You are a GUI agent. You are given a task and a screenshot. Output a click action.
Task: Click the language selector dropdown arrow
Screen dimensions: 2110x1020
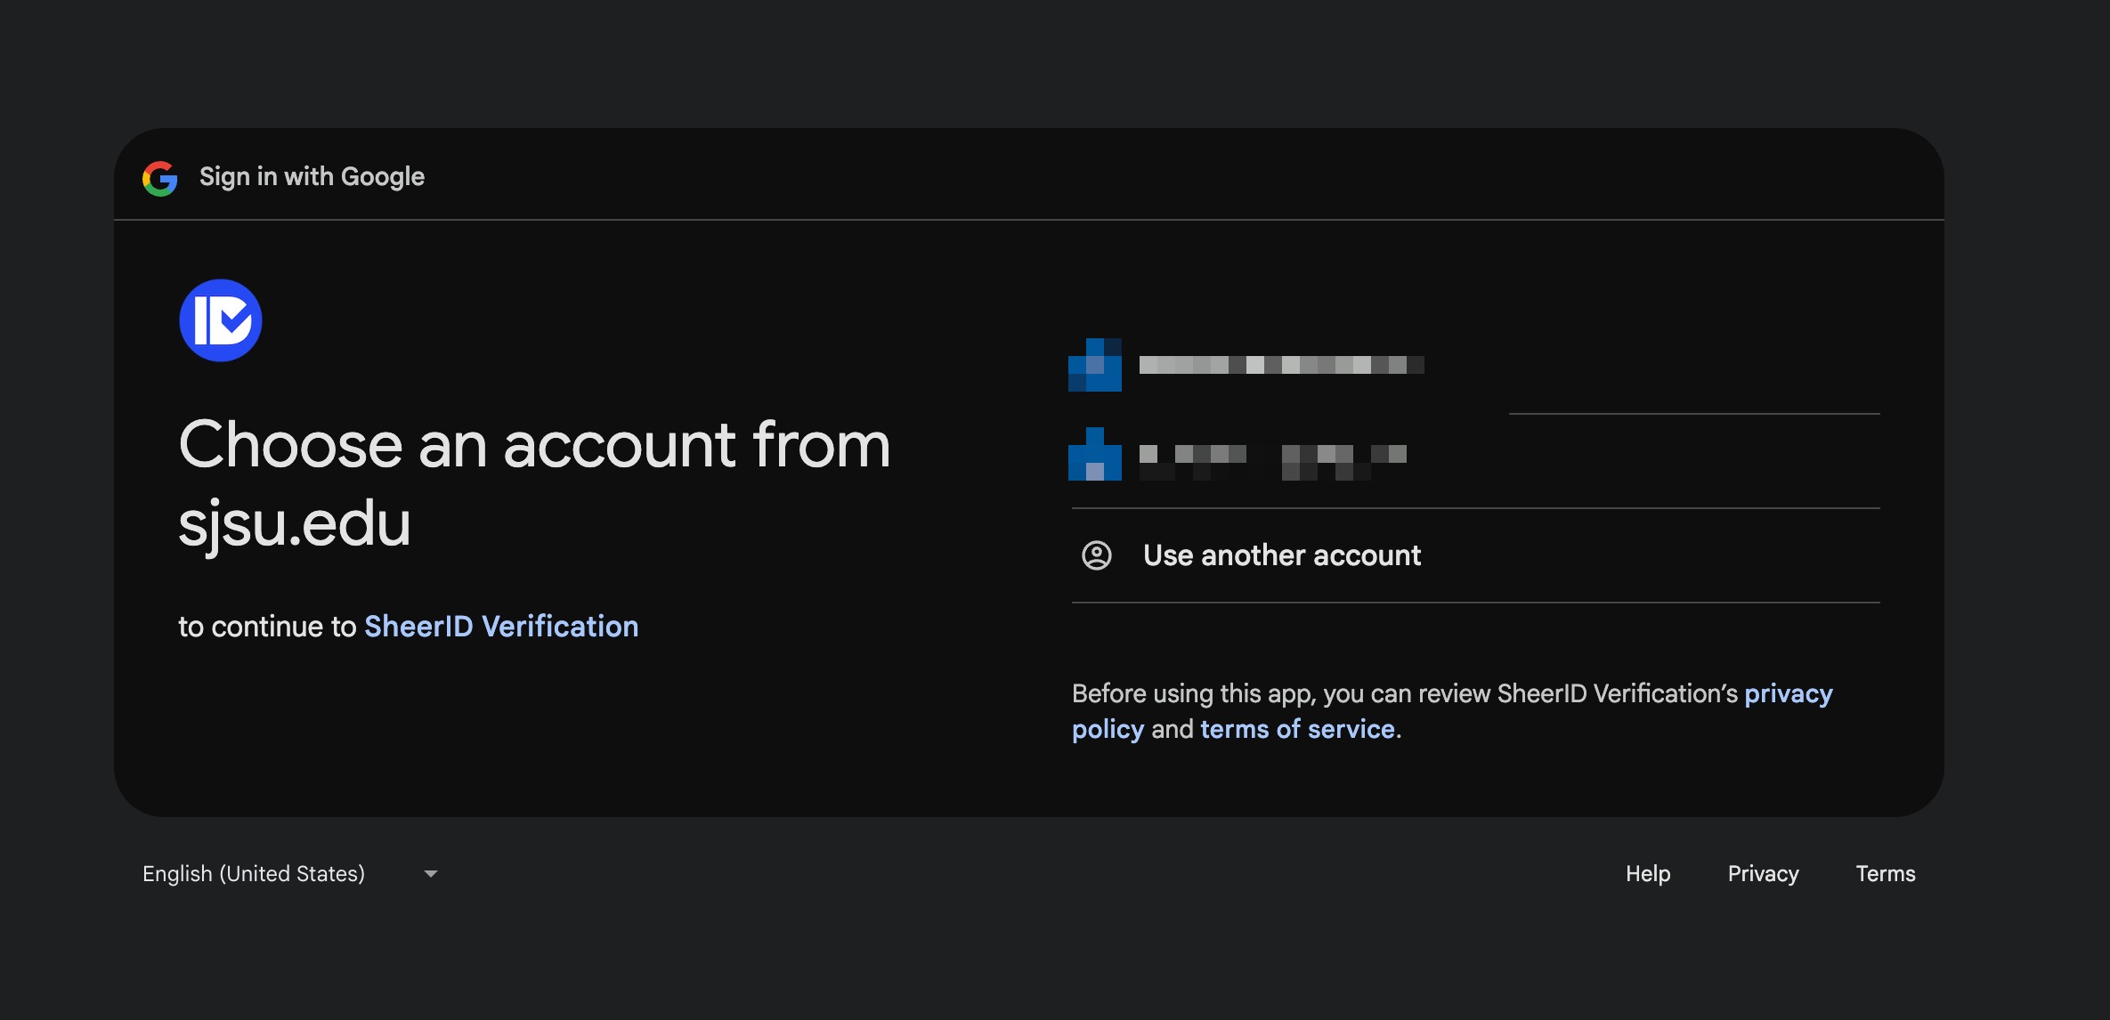pyautogui.click(x=431, y=874)
